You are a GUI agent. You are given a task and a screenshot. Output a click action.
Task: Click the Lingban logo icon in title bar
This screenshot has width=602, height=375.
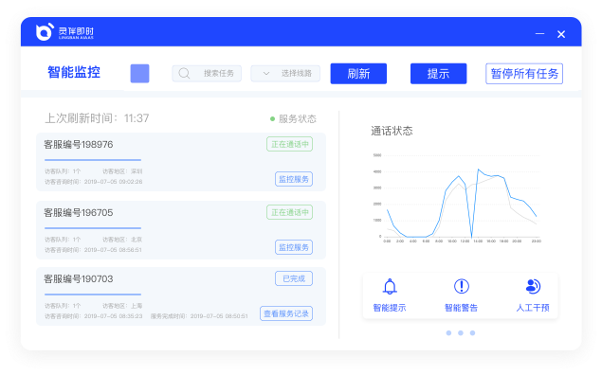click(45, 32)
